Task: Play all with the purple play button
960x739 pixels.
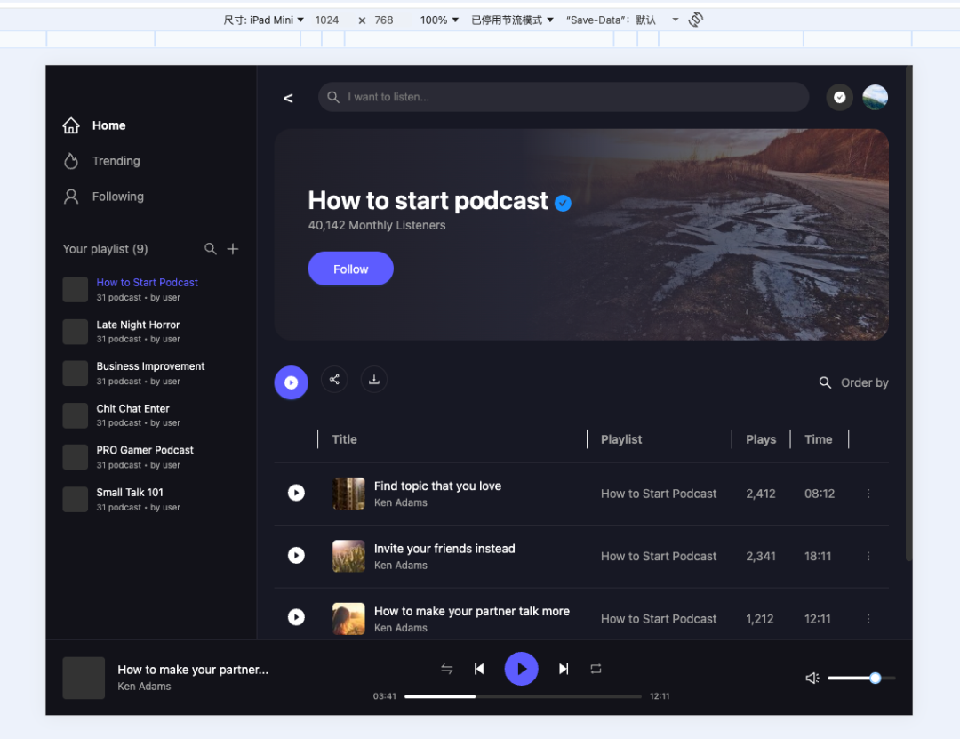Action: click(x=291, y=382)
